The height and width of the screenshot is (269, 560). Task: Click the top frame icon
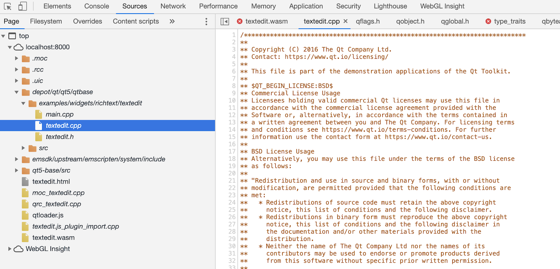tap(12, 36)
